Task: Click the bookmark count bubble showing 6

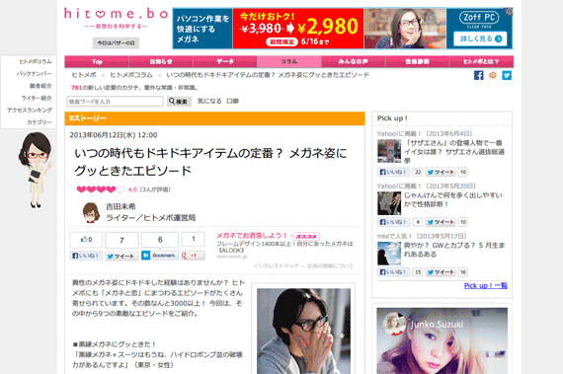Action: click(160, 240)
